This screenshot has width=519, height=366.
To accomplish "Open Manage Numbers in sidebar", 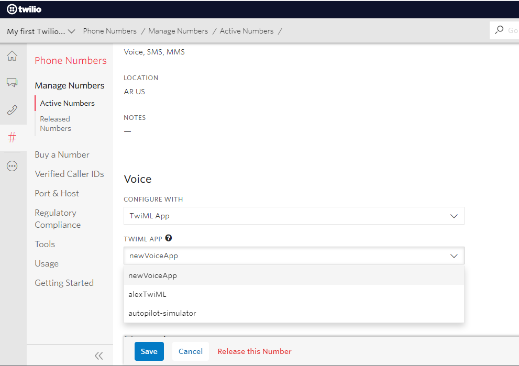I will pyautogui.click(x=70, y=85).
